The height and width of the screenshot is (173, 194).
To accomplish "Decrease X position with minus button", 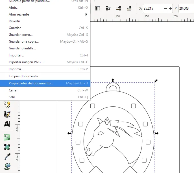I will [x=165, y=8].
